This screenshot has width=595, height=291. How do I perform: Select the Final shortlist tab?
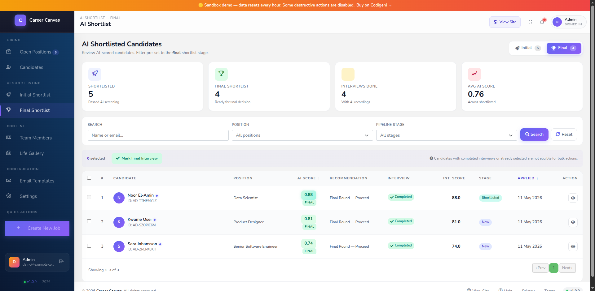pos(564,48)
